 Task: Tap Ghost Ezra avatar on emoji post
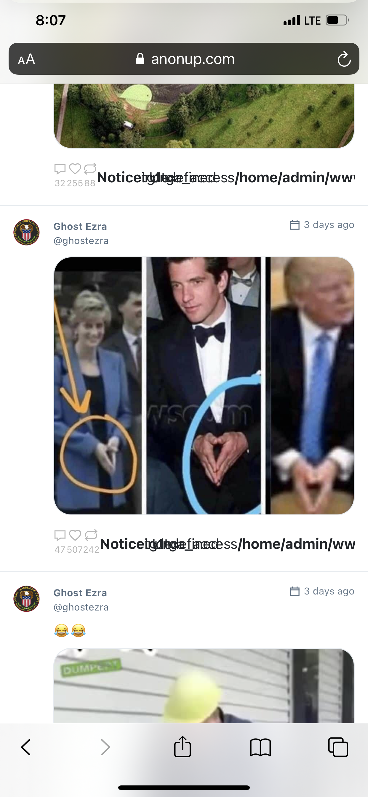pyautogui.click(x=26, y=599)
